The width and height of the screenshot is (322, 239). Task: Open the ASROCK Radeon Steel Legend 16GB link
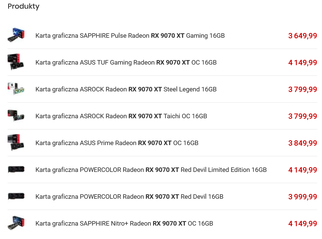point(126,89)
